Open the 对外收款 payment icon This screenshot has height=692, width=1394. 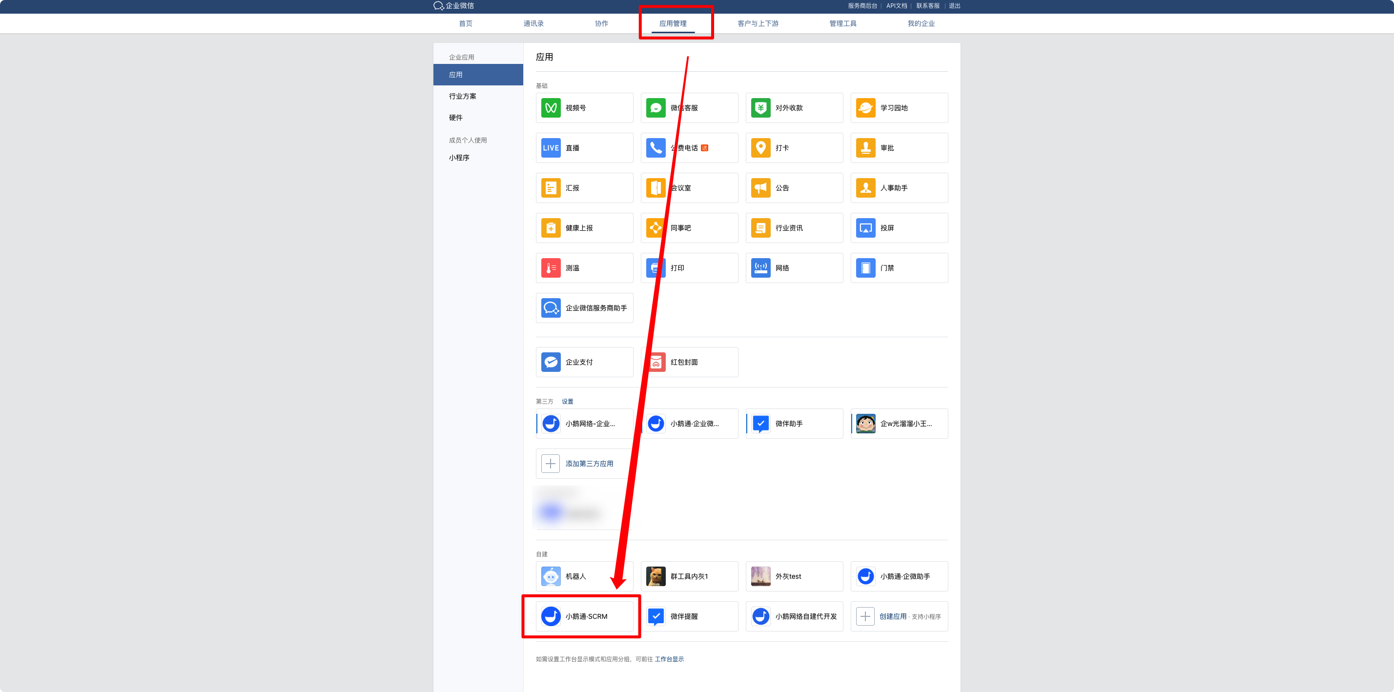[761, 108]
